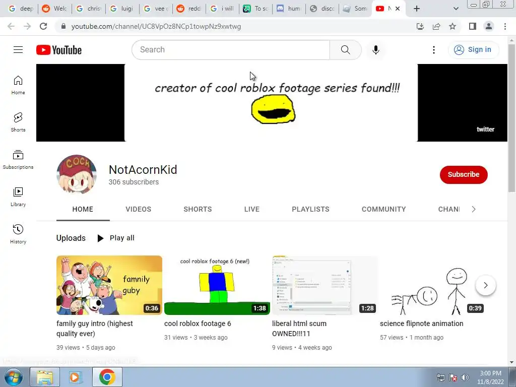Switch to the SHORTS tab

click(x=198, y=209)
